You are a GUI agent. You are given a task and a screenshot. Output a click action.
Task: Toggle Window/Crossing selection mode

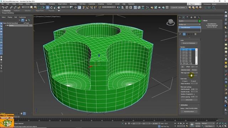tap(43, 7)
